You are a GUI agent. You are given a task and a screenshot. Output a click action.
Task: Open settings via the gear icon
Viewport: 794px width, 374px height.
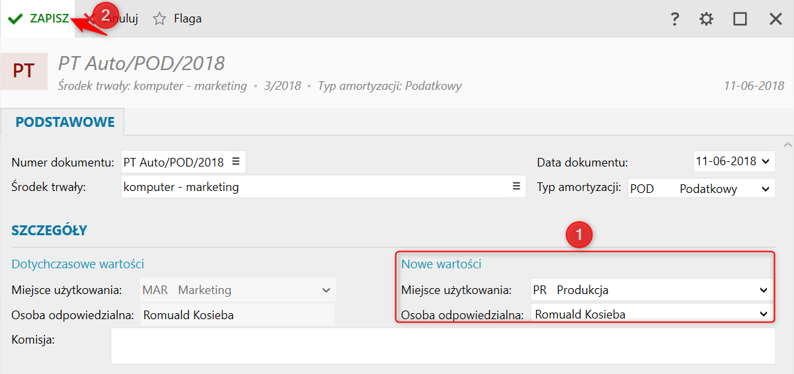pyautogui.click(x=707, y=19)
